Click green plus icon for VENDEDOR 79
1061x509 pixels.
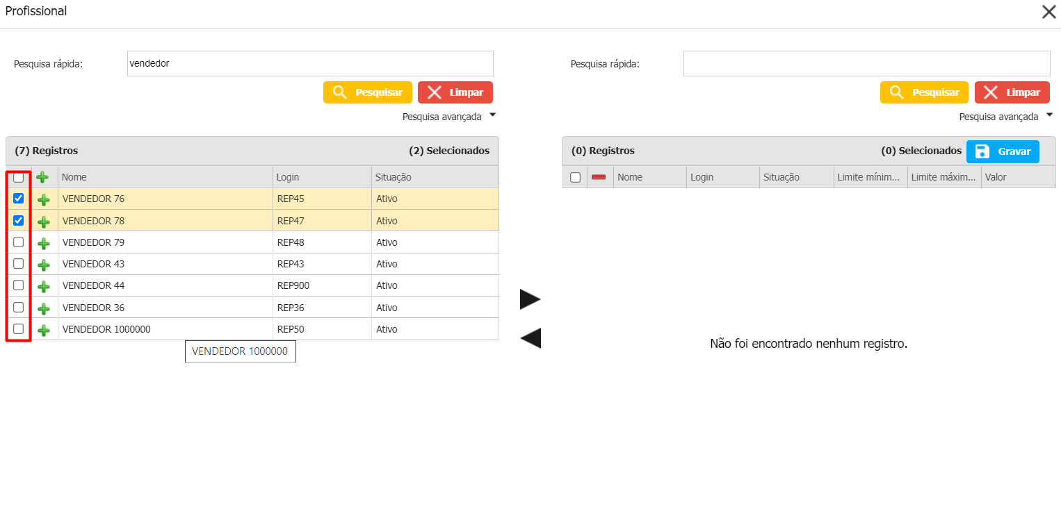coord(43,243)
